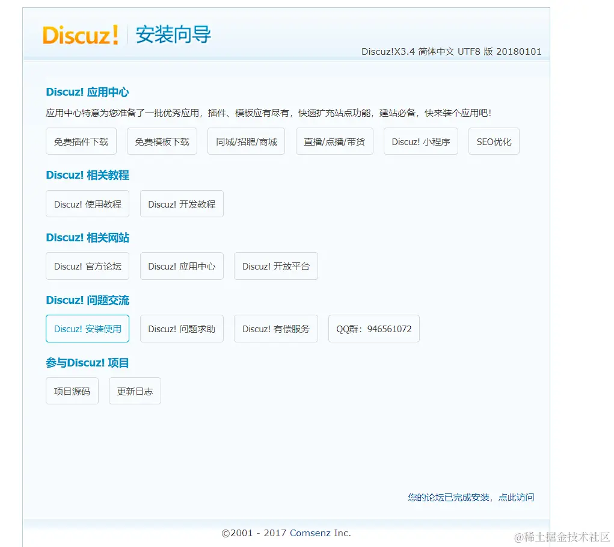
Task: Open Discuz! 开发教程 button
Action: pyautogui.click(x=182, y=204)
